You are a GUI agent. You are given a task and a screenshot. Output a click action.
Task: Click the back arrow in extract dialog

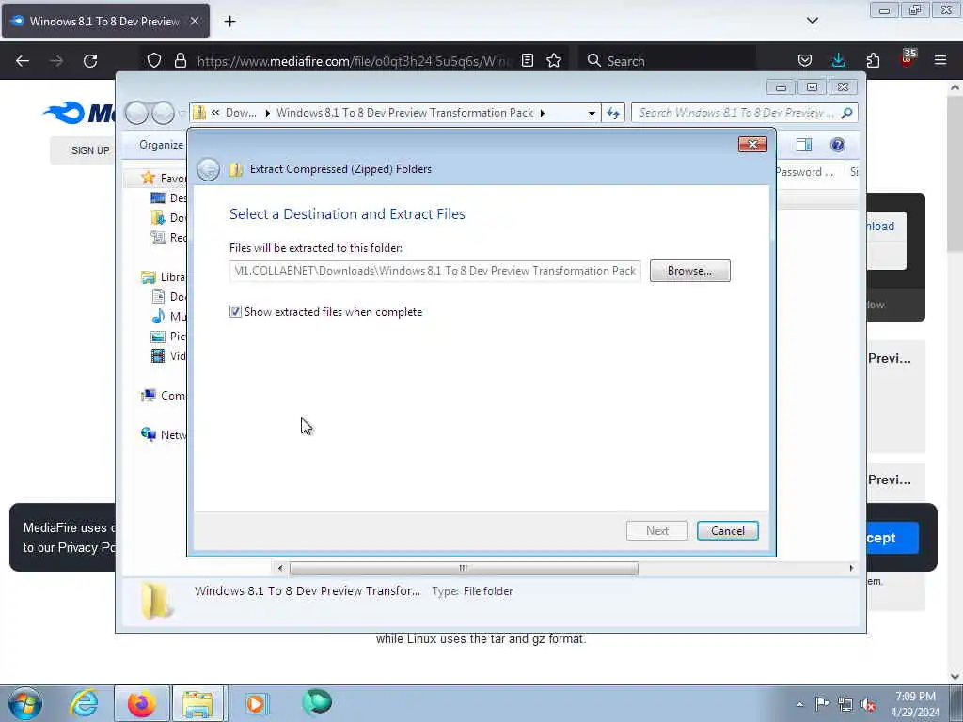(208, 169)
